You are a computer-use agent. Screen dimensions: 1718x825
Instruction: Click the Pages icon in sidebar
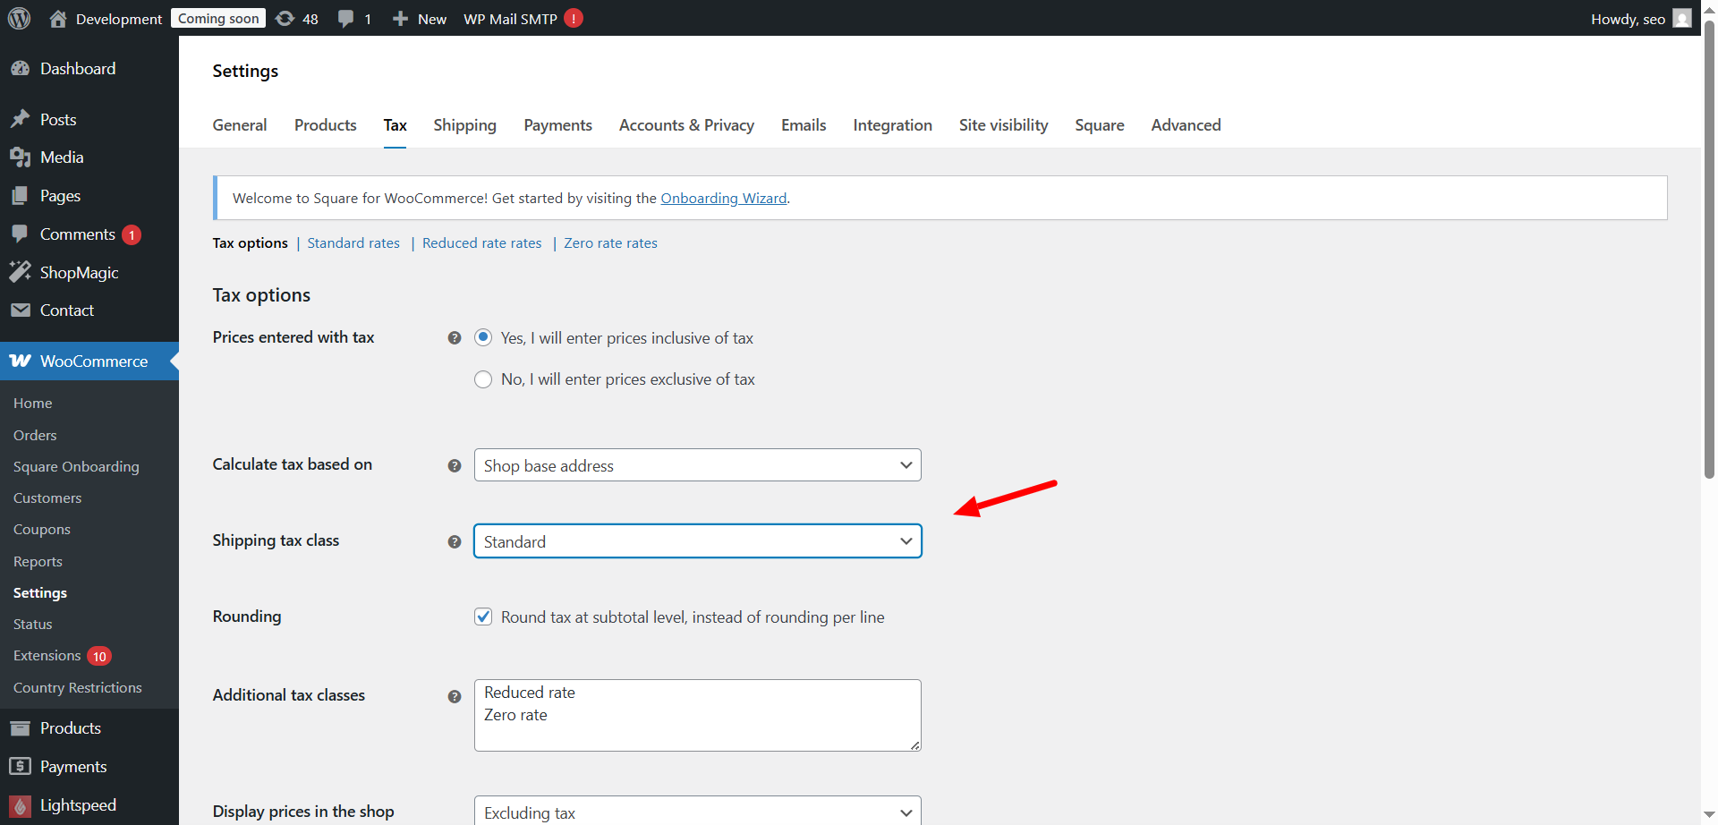point(20,196)
